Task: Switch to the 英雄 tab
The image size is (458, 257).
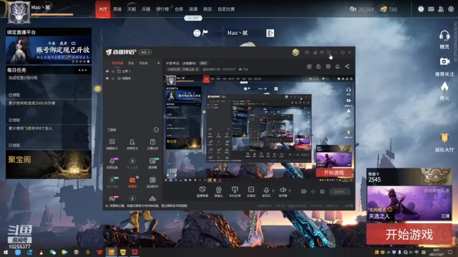Action: click(117, 9)
